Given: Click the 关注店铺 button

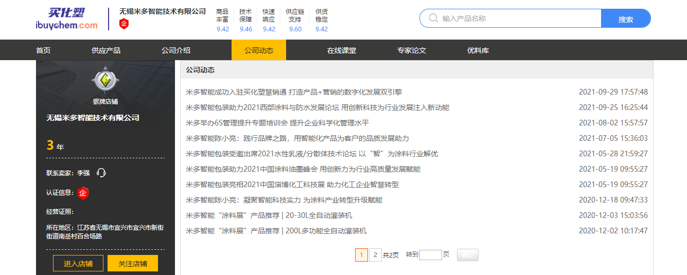Looking at the screenshot, I should point(133,263).
